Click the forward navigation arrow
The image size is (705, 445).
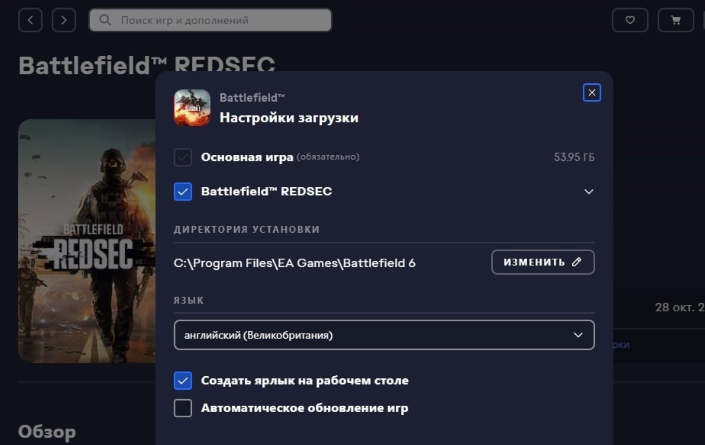64,20
